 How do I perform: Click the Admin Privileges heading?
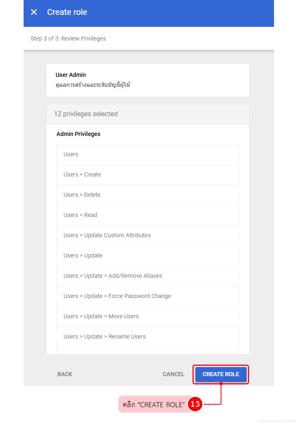pos(78,134)
